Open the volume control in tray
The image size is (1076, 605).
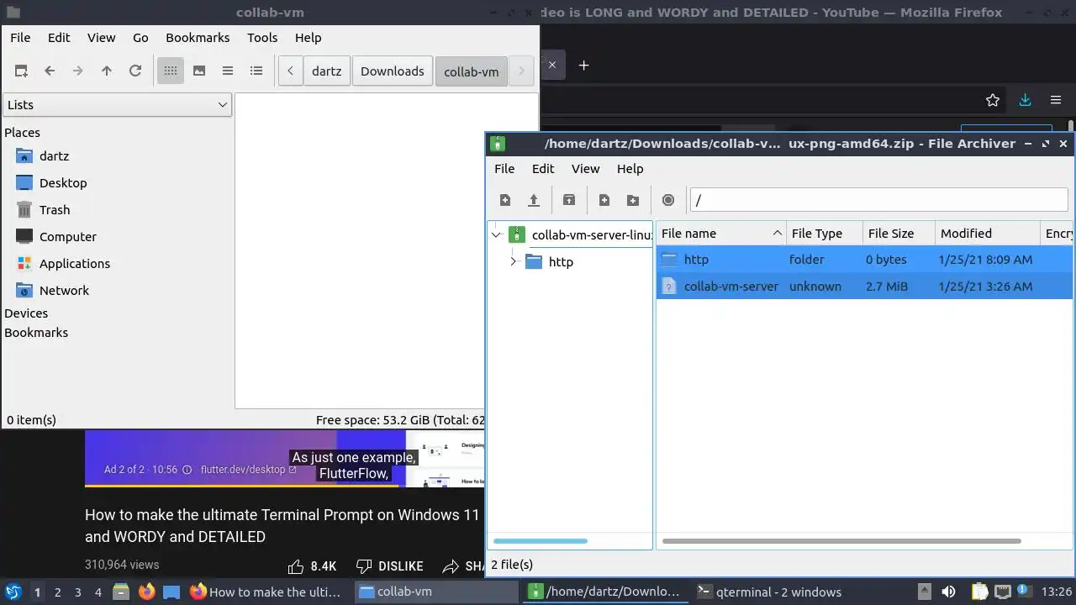(948, 592)
